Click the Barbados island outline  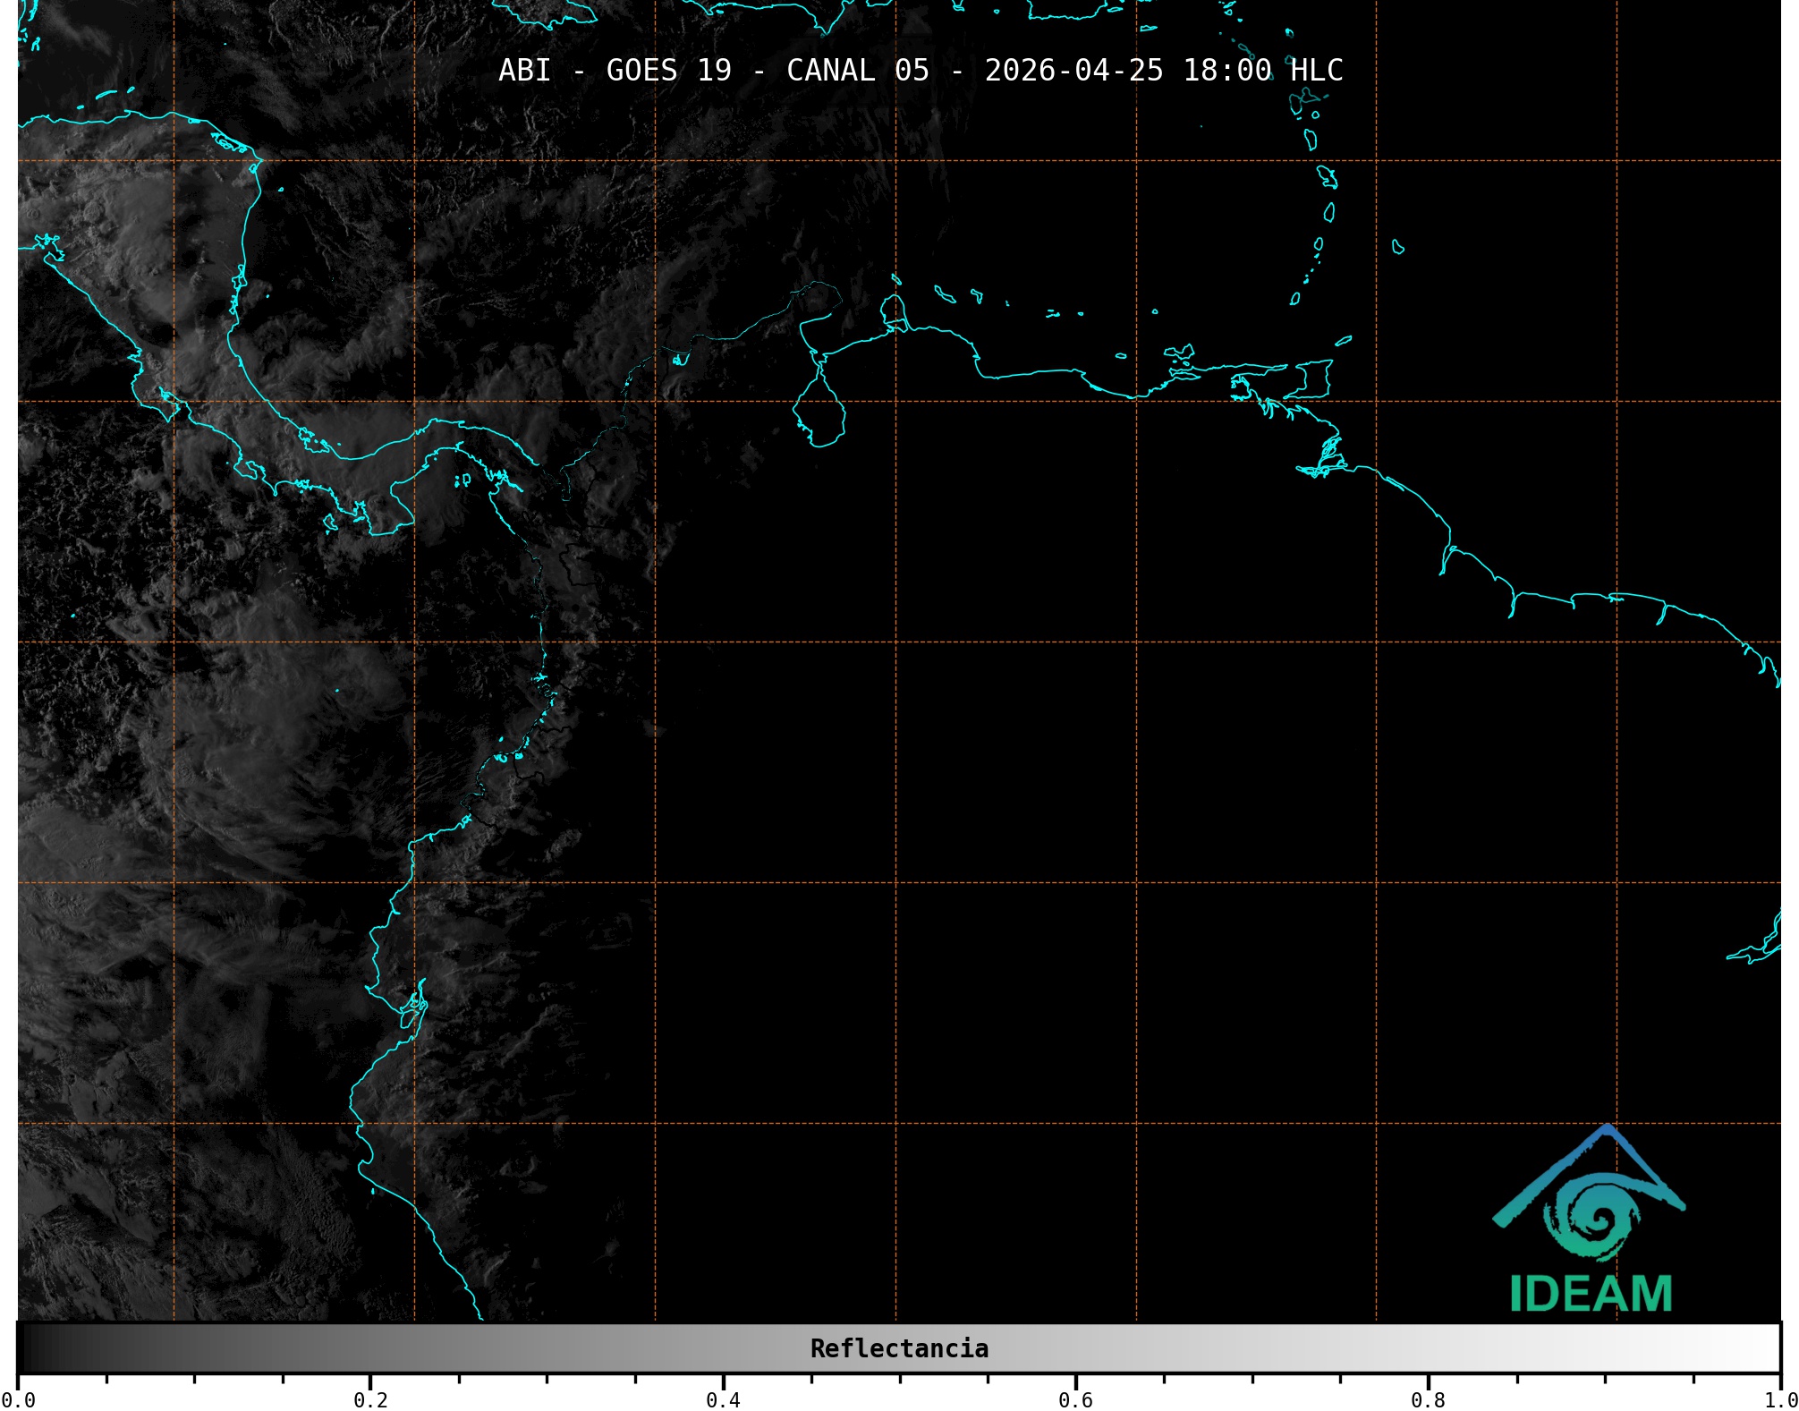(x=1397, y=247)
